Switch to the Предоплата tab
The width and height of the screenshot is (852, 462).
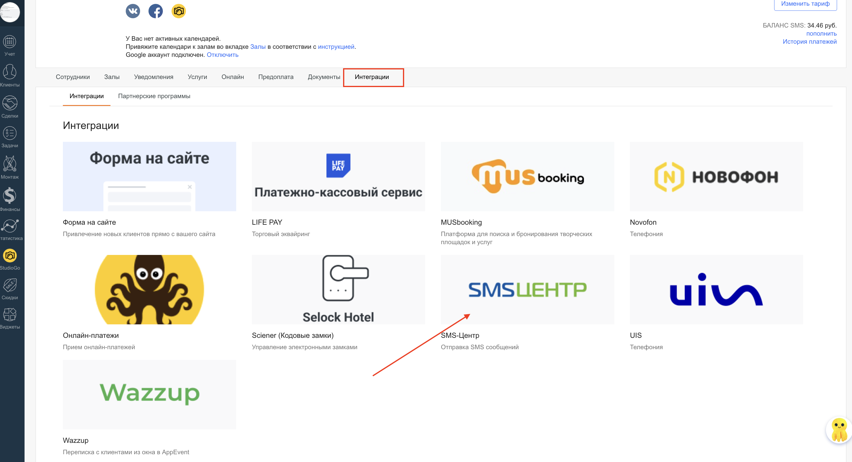click(x=275, y=77)
